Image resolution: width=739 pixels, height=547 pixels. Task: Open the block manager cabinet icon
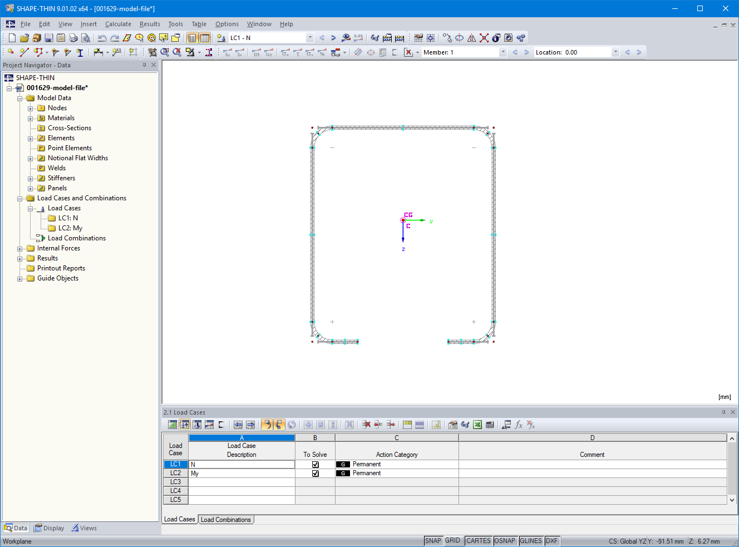point(36,38)
